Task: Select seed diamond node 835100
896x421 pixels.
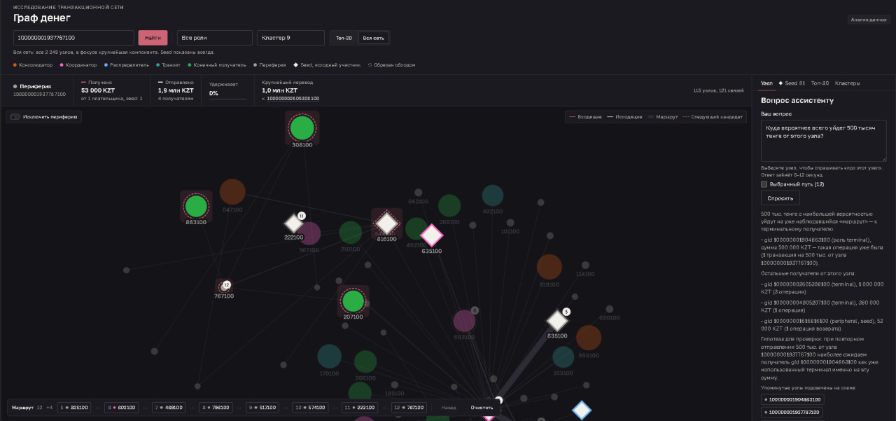Action: 557,321
